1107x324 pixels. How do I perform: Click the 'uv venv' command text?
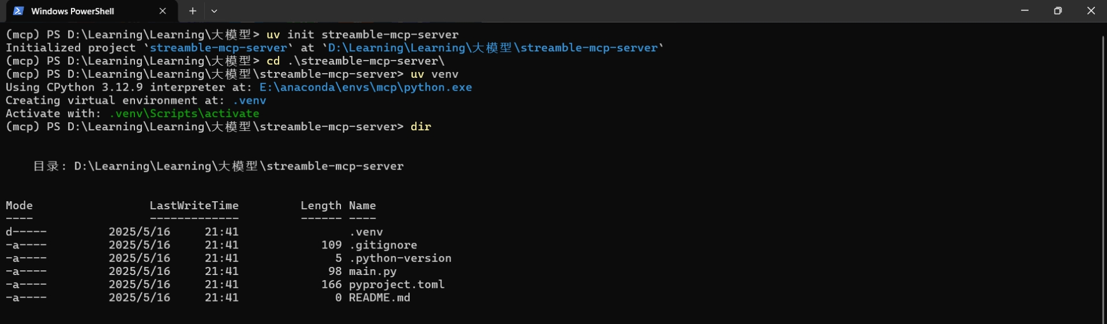tap(434, 74)
